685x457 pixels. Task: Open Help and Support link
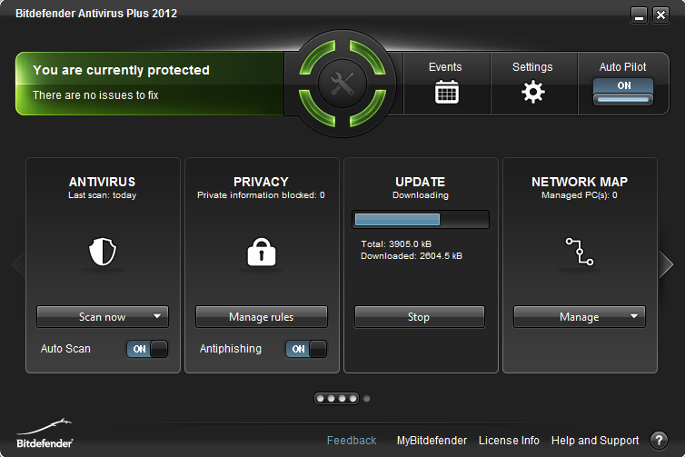(x=595, y=441)
